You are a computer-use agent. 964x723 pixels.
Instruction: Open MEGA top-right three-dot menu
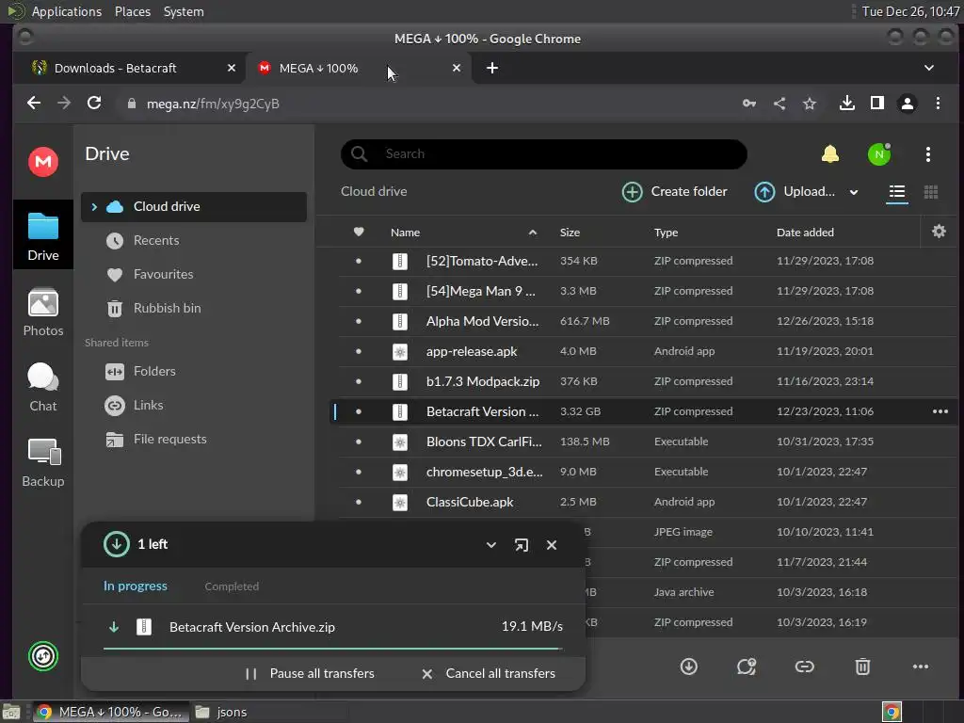927,153
